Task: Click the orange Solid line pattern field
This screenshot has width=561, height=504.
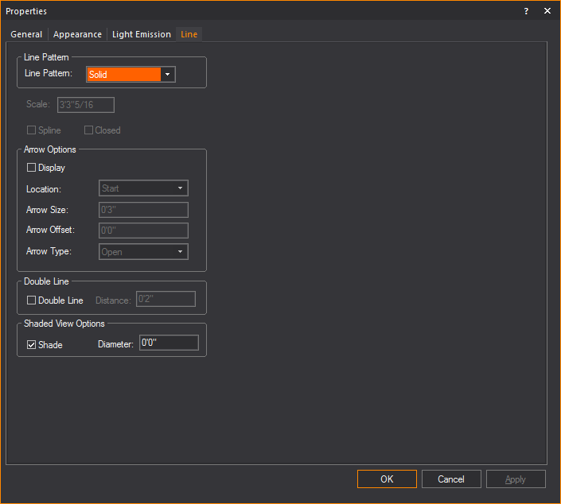Action: click(123, 75)
